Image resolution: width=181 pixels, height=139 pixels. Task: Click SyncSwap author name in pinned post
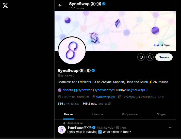point(79,128)
